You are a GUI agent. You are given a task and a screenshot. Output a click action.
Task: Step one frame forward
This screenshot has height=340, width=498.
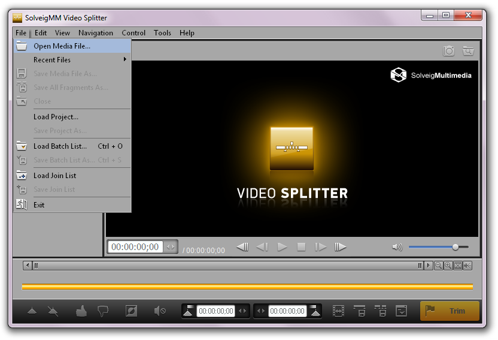click(320, 247)
